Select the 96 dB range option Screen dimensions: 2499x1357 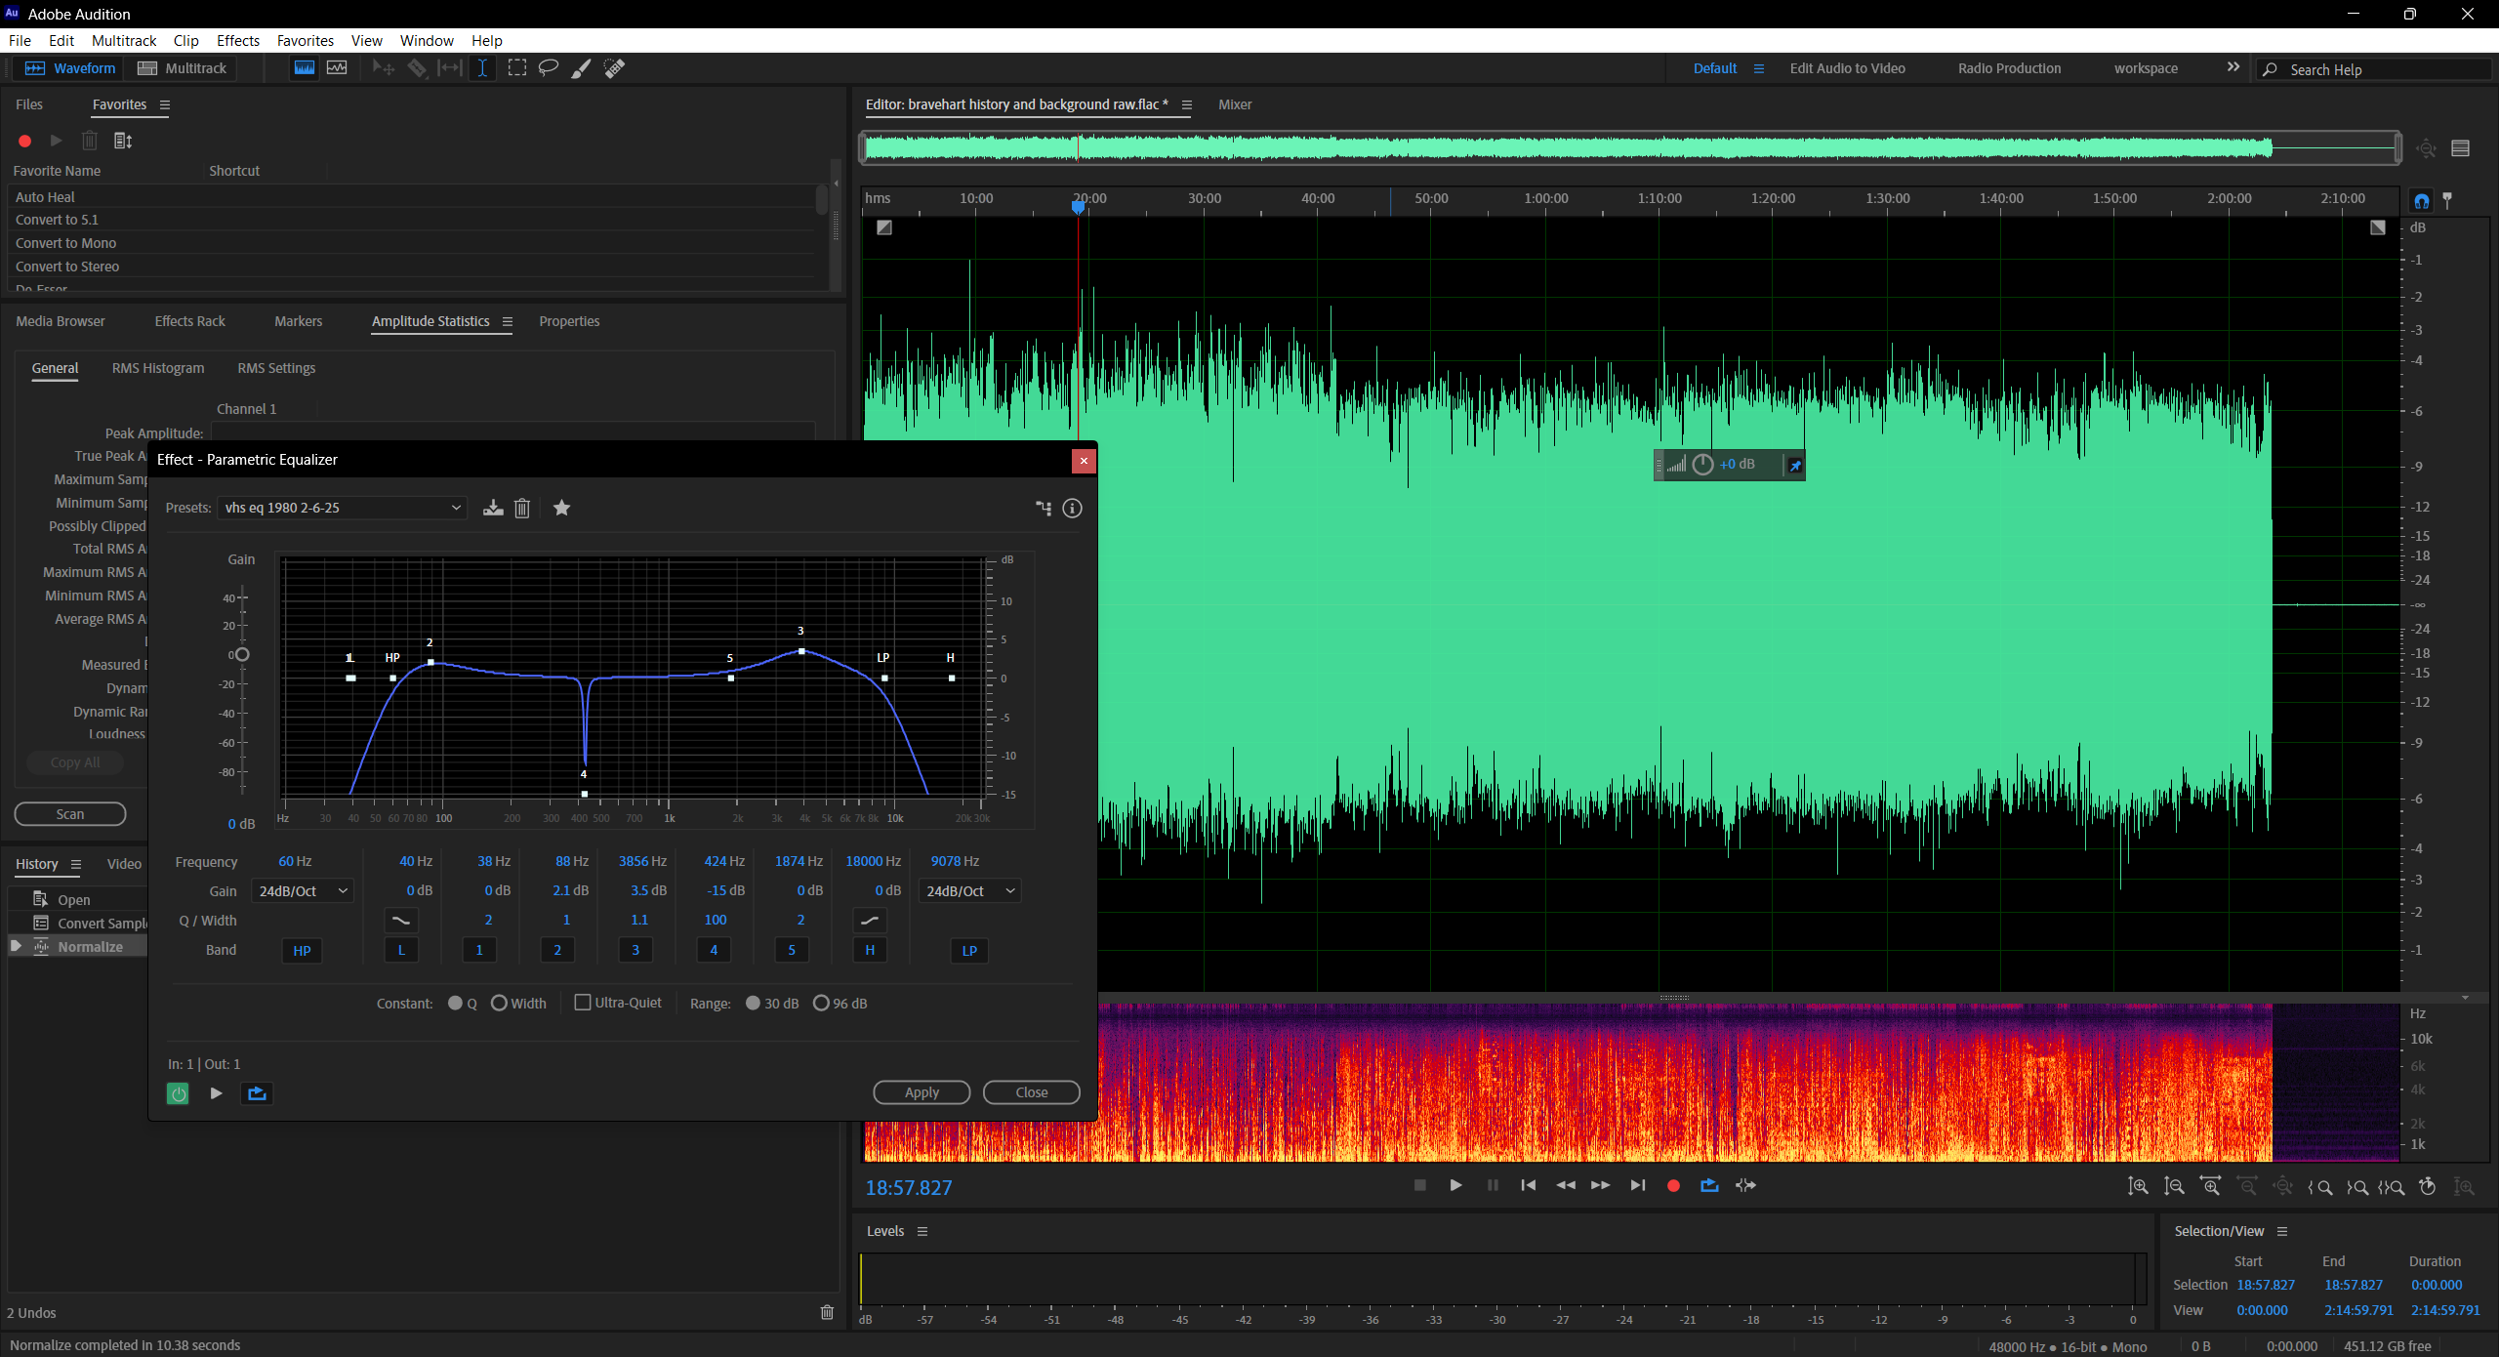click(x=821, y=1003)
